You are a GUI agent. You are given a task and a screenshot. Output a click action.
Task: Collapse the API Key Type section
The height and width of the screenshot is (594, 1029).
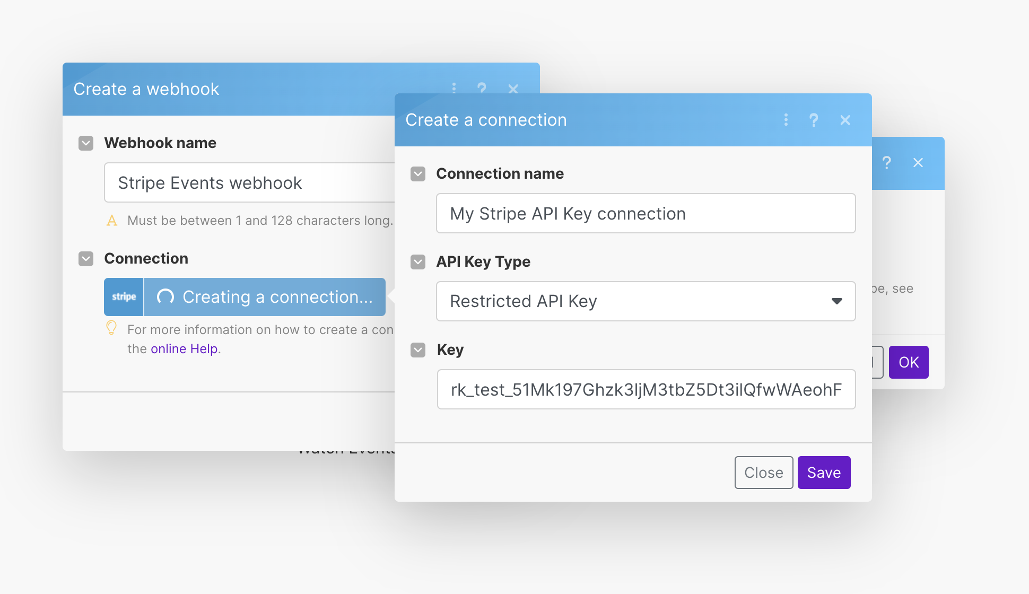coord(418,262)
